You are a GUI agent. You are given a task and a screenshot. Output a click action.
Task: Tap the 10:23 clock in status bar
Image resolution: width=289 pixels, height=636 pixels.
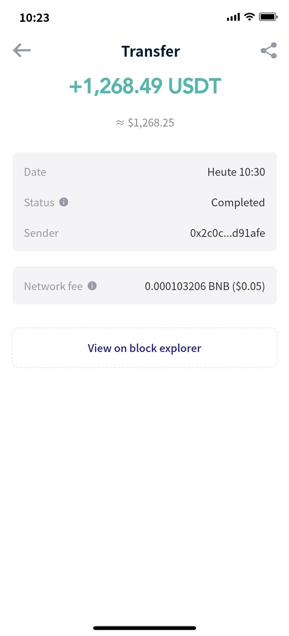[34, 17]
